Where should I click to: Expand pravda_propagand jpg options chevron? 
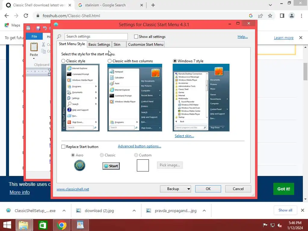204,211
